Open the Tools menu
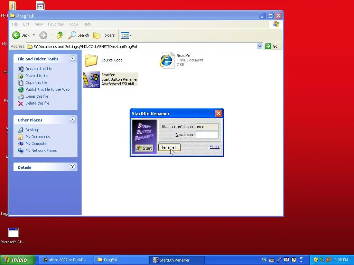 coord(73,24)
